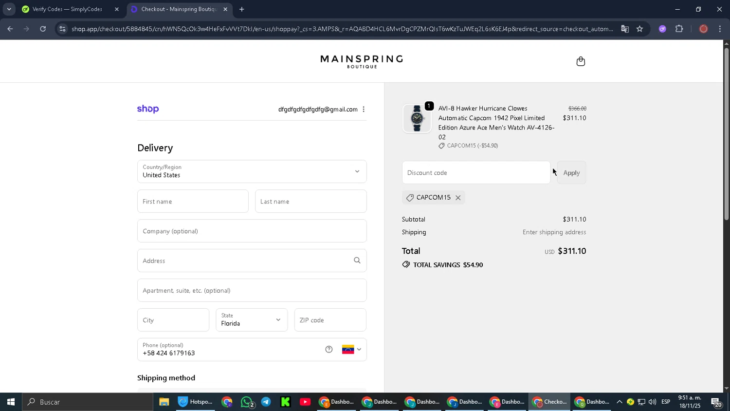Open the tab search dropdown arrow
The width and height of the screenshot is (730, 411).
pos(9,9)
